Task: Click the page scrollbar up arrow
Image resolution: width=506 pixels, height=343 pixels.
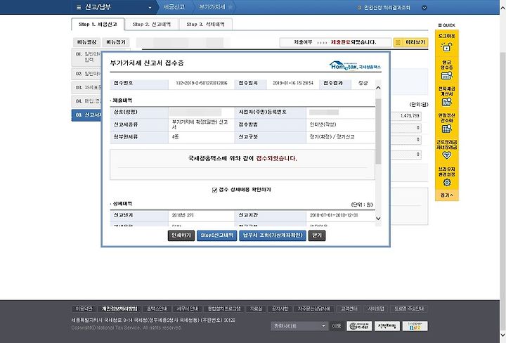Action: [502, 8]
